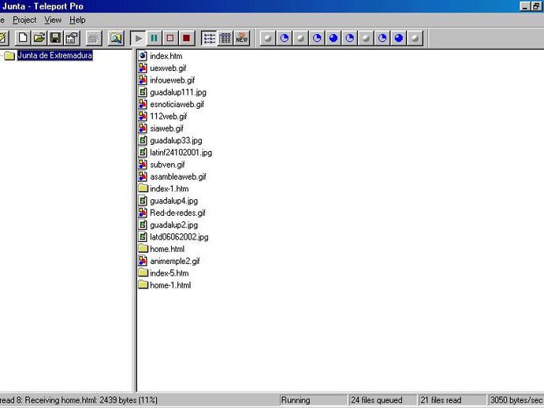544x408 pixels.
Task: Switch to the details grid view icon
Action: click(x=225, y=38)
